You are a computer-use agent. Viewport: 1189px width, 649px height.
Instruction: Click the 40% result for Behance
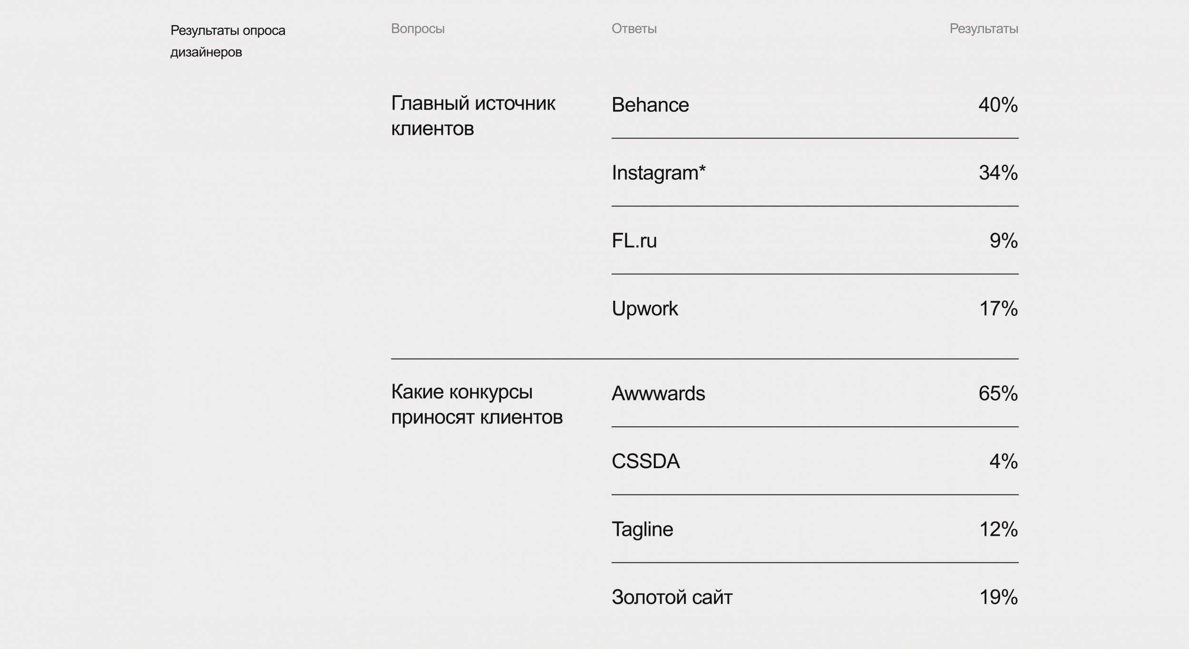click(998, 105)
